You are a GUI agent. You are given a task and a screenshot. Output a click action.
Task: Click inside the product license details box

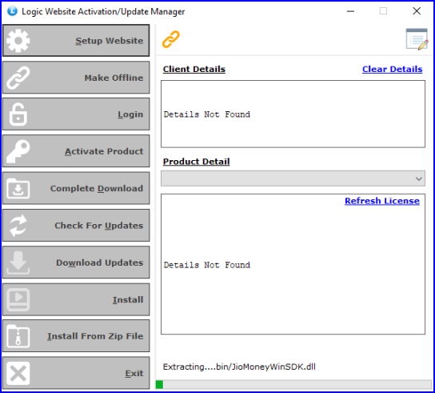pos(293,264)
